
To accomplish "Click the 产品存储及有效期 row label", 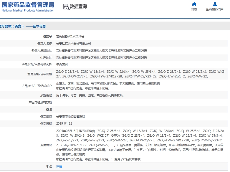I will [x=40, y=102].
